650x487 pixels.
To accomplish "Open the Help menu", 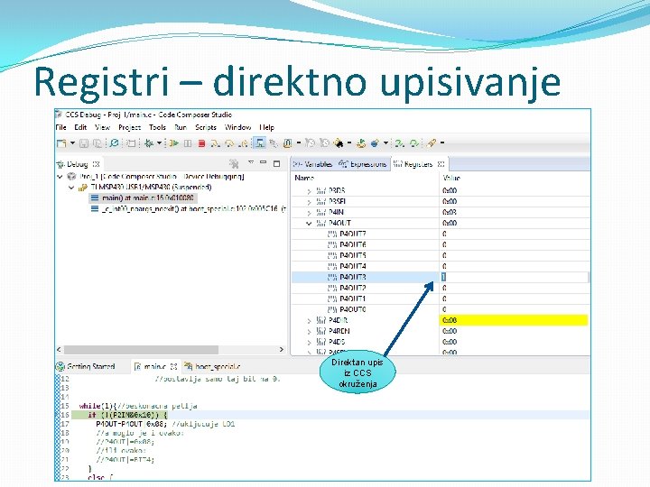I will (x=266, y=127).
